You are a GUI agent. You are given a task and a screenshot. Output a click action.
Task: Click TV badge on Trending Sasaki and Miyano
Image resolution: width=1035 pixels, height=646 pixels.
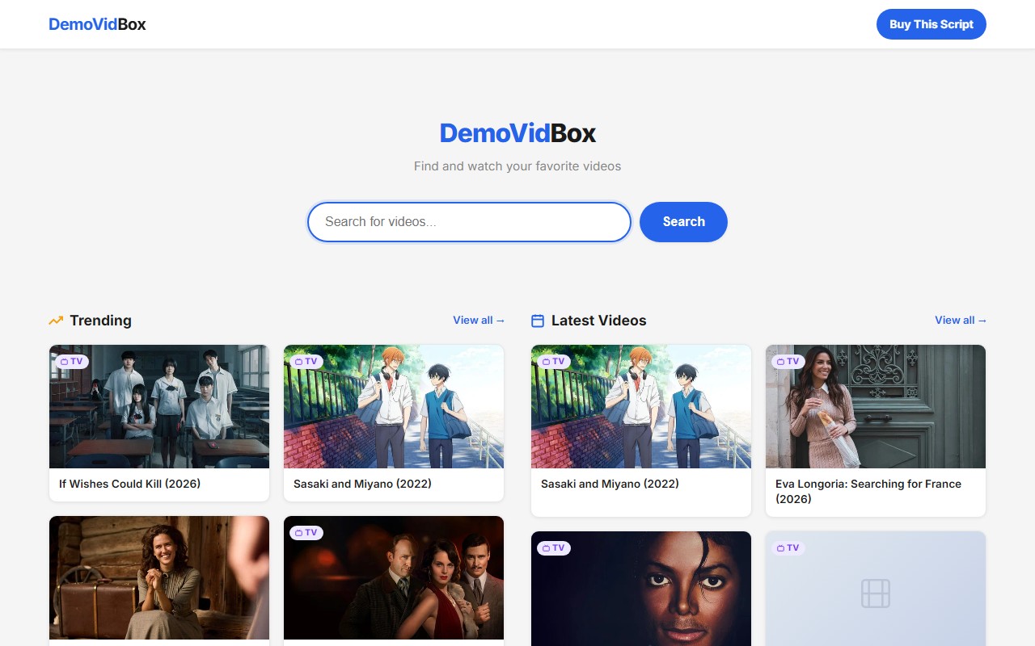[x=306, y=362]
